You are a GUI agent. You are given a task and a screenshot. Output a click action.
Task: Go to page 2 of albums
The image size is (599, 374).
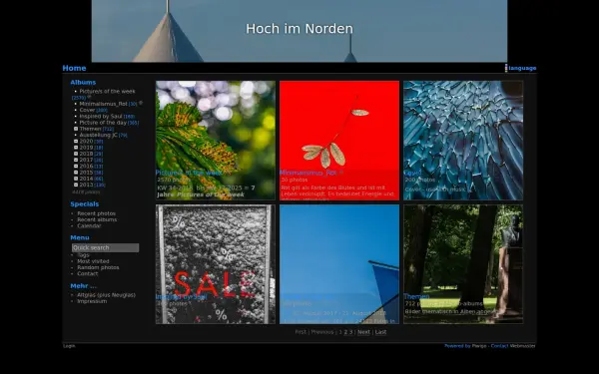pos(345,332)
